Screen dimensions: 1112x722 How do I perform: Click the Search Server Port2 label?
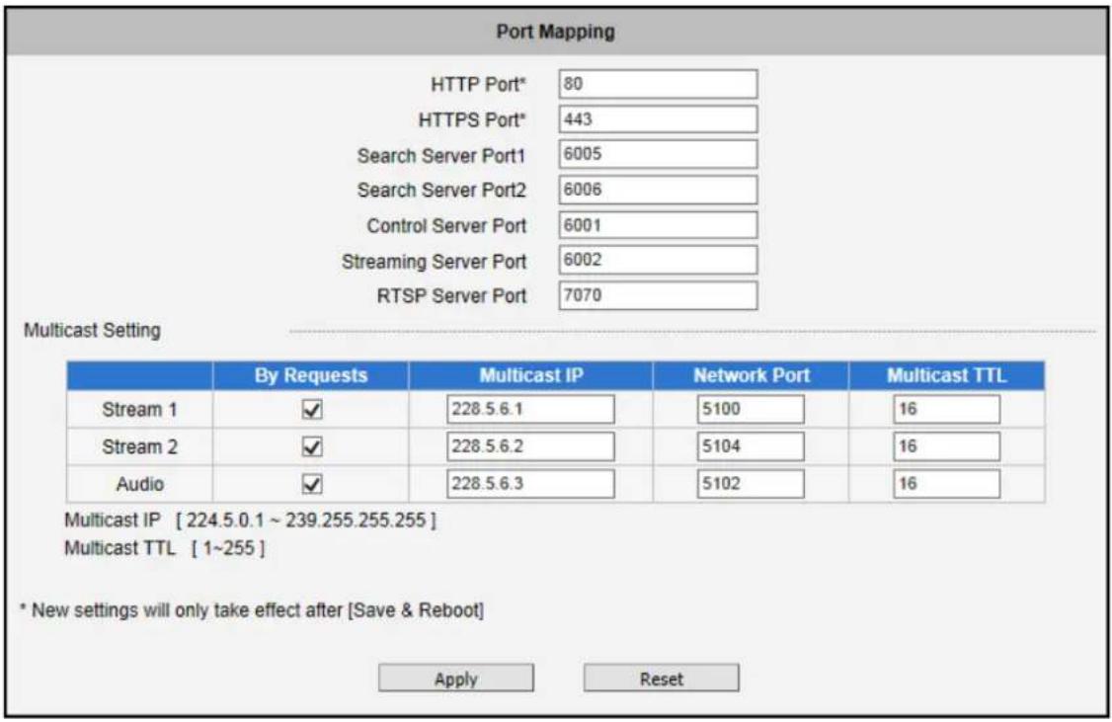coord(441,190)
